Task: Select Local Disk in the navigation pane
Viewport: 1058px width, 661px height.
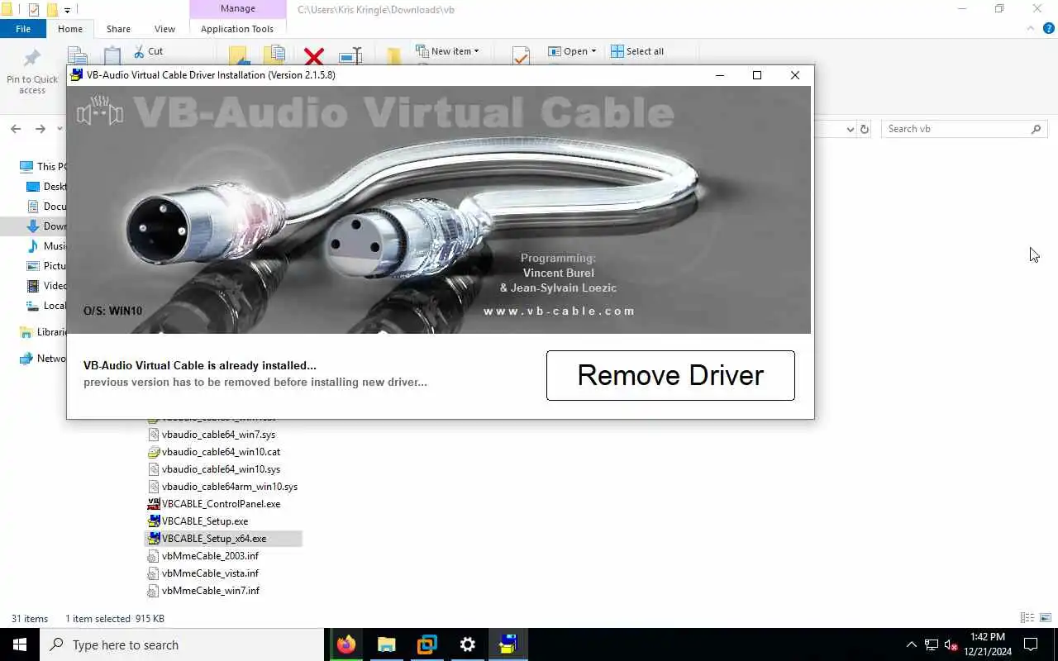Action: (x=46, y=305)
